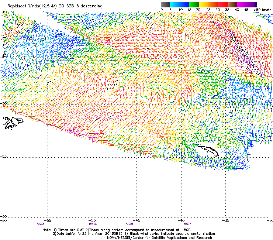The image size is (273, 240).
Task: Select the orange 25-30 knots legend color
Action: point(213,4)
